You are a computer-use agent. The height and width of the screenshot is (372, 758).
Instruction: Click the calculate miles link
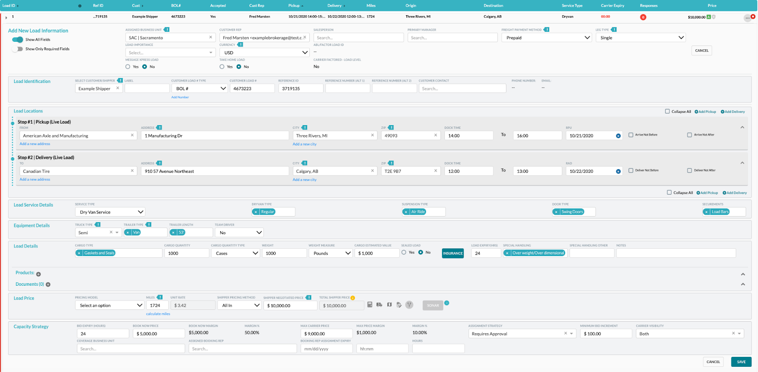(x=158, y=314)
